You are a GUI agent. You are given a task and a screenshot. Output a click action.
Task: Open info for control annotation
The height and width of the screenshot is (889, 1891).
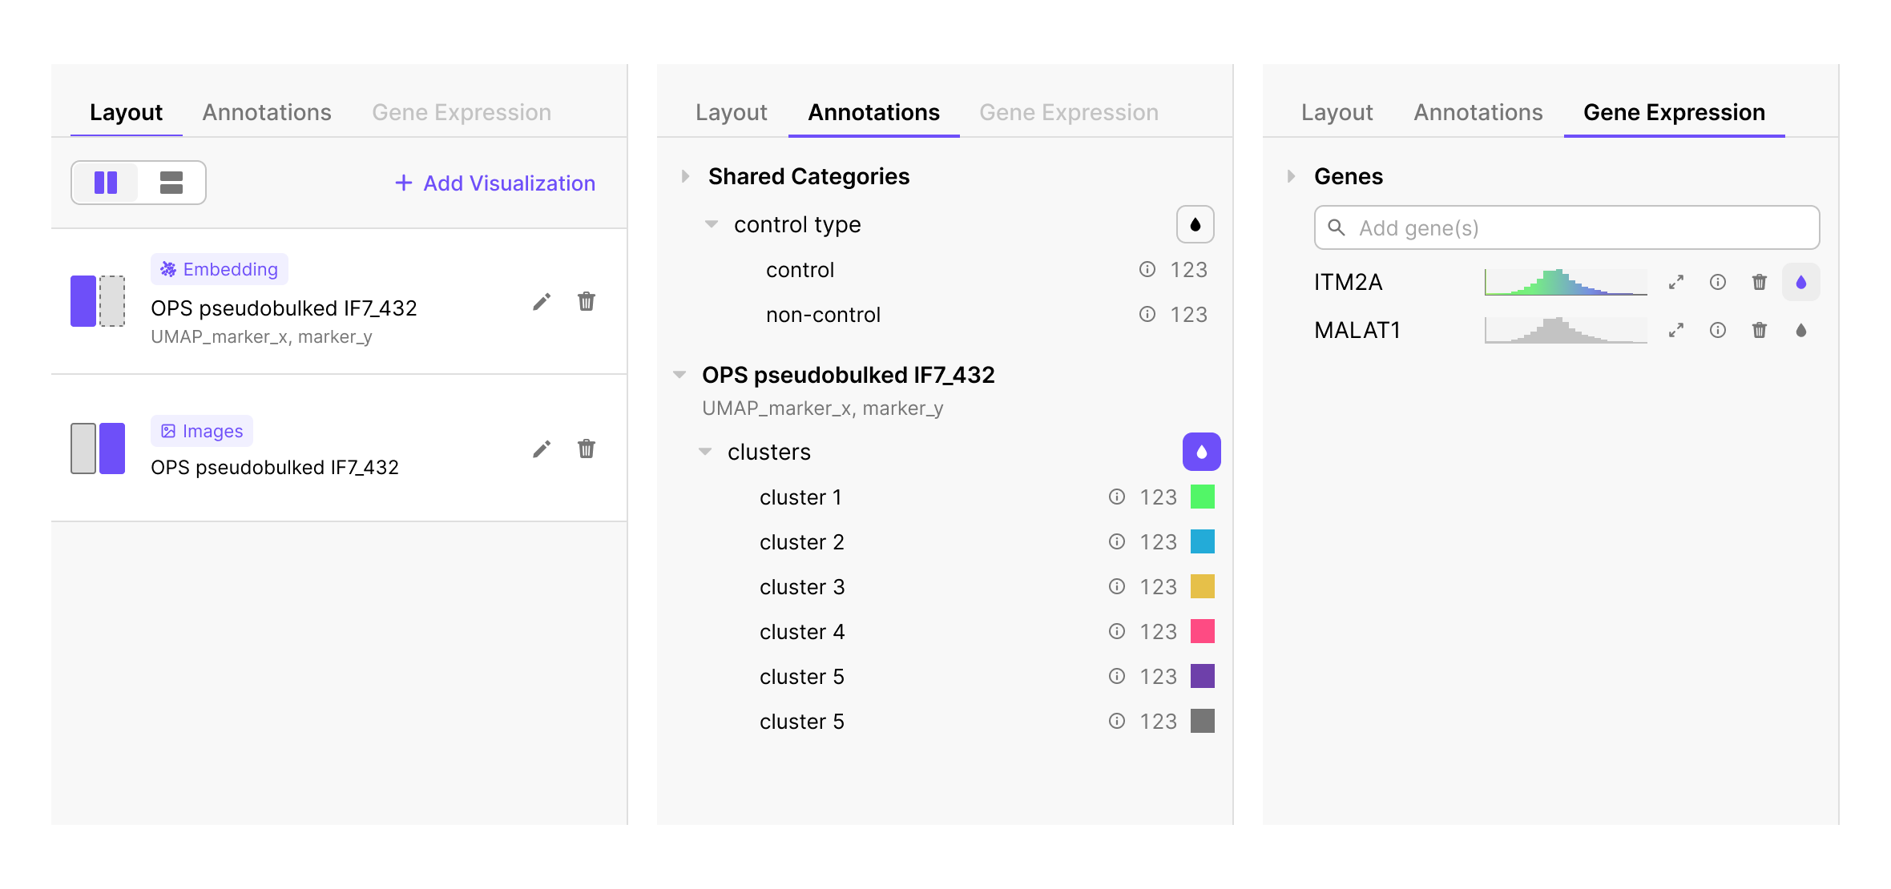(1147, 270)
